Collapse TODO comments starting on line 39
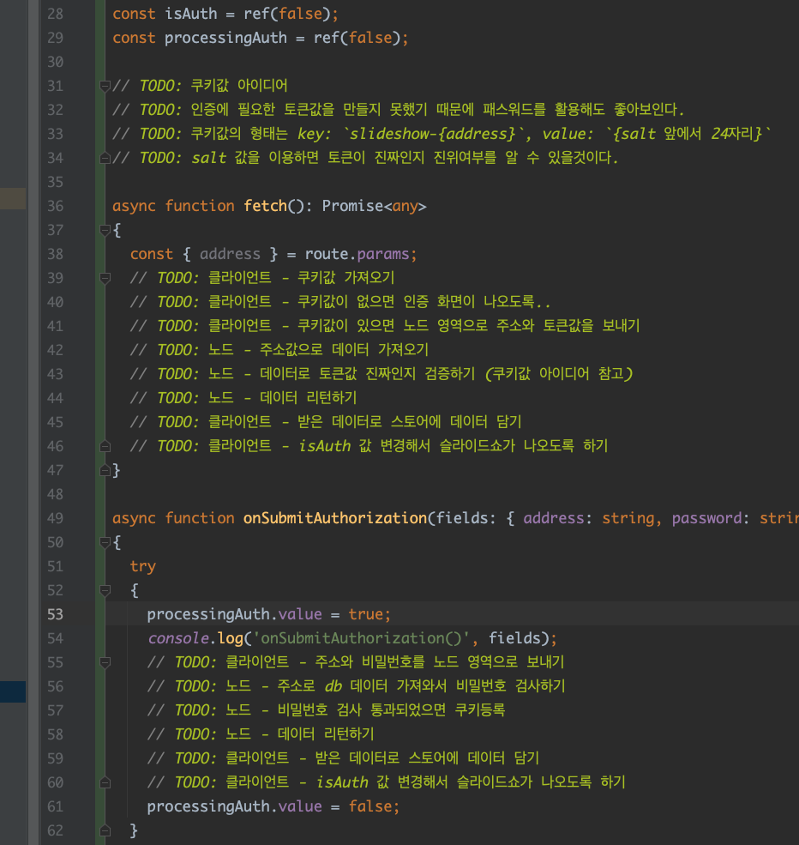 [x=105, y=278]
